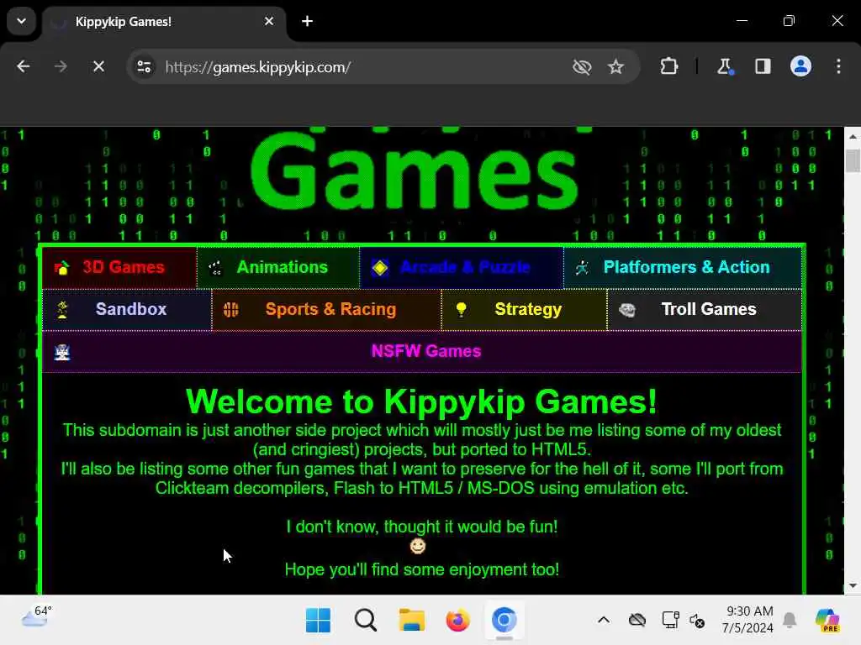
Task: Bookmark this page with the star
Action: click(x=615, y=67)
